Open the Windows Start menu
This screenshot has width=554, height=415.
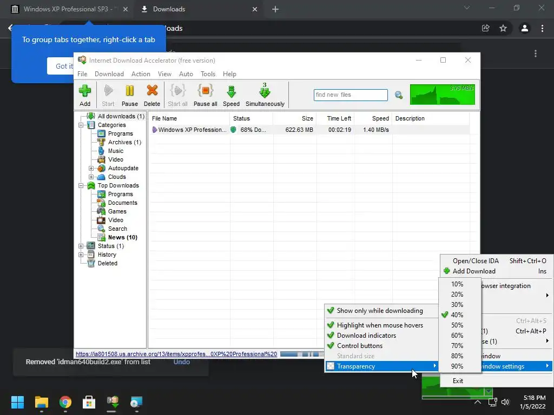(17, 402)
